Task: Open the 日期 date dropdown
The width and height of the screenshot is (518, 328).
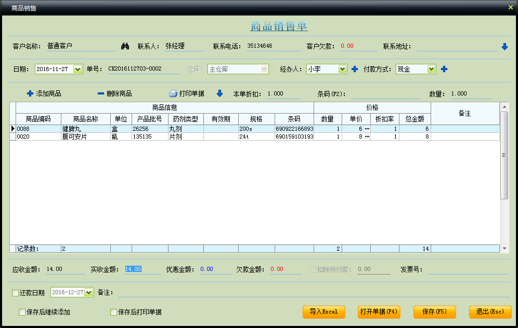Action: [77, 69]
